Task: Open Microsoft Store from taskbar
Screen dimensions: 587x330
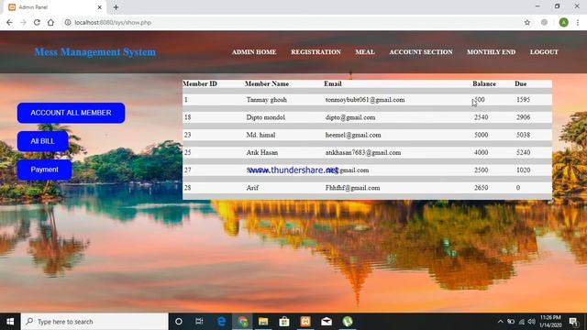Action: [284, 322]
